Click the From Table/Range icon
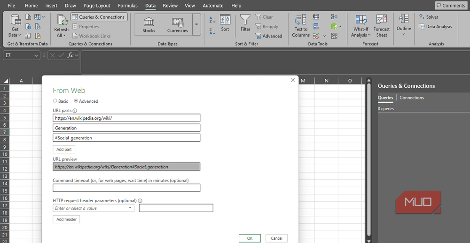Screen dimensions: 470x243 click(x=29, y=36)
